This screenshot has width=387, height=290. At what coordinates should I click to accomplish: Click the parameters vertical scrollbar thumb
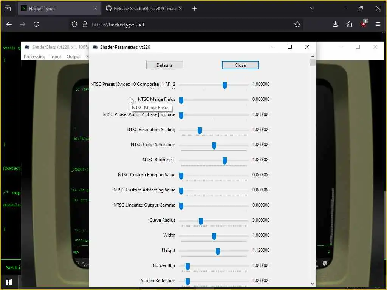[313, 63]
